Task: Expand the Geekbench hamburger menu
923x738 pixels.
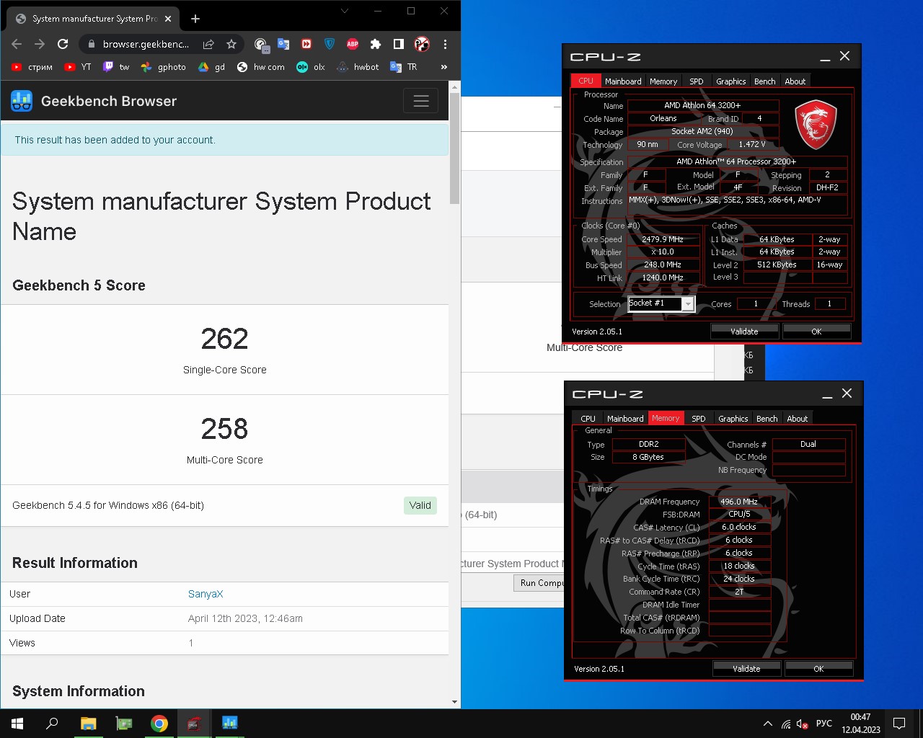Action: pos(421,101)
